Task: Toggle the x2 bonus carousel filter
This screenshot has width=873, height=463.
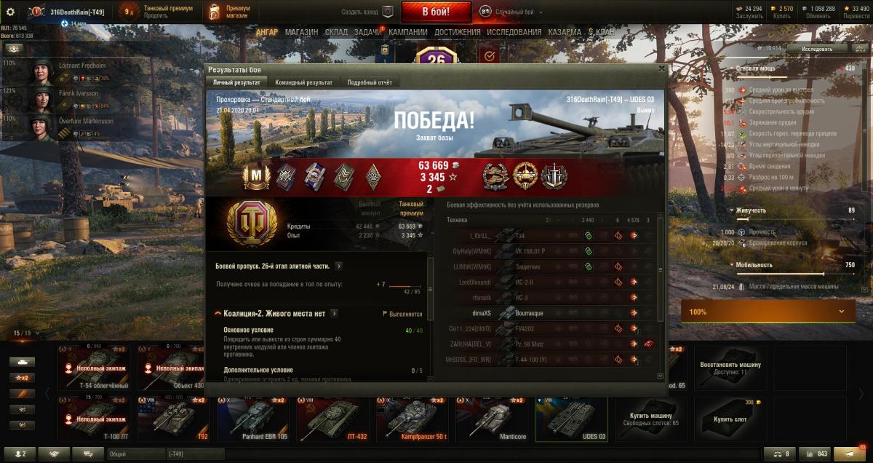Action: click(x=22, y=378)
